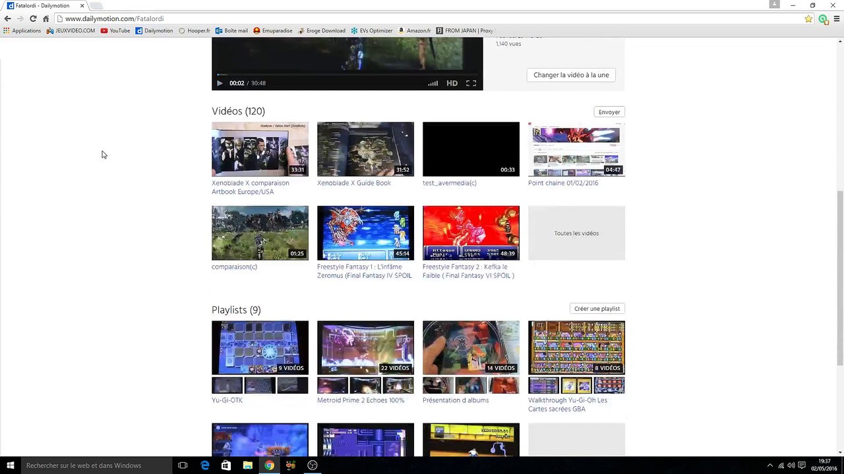Open Xenoblade X comparaison Artbook thumbnail
The width and height of the screenshot is (844, 474).
[260, 149]
